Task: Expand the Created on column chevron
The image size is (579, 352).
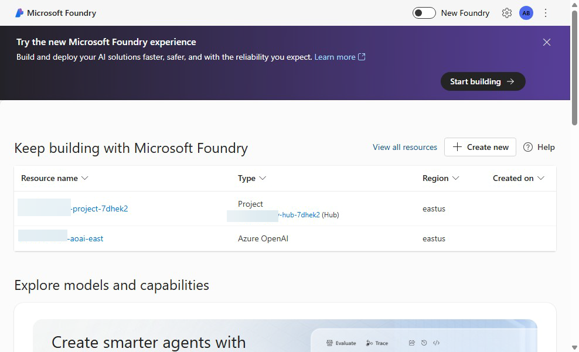Action: pyautogui.click(x=541, y=178)
